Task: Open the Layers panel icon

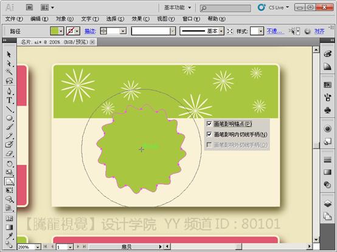Action: coord(327,203)
